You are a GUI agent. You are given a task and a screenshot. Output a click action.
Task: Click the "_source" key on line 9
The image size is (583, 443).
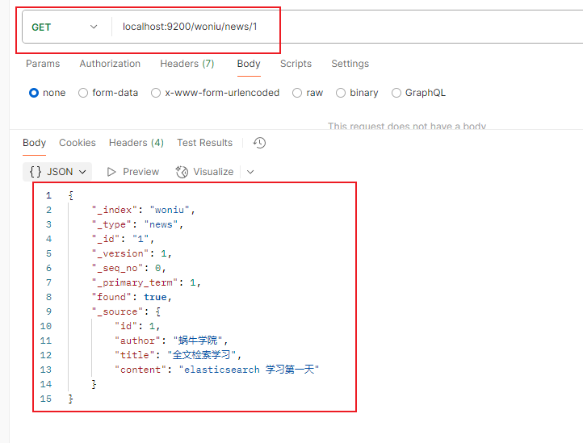(118, 311)
